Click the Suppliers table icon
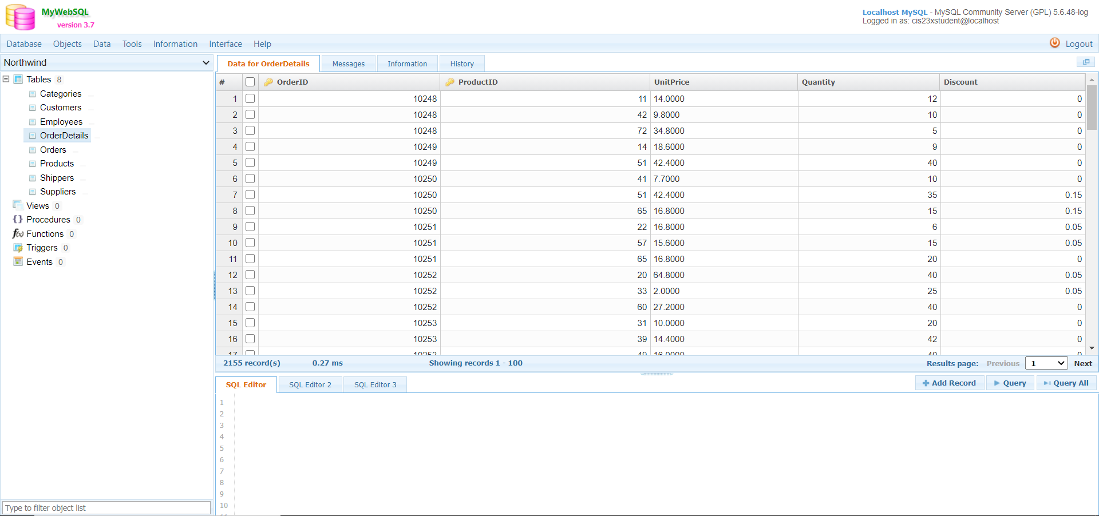This screenshot has height=516, width=1099. click(33, 192)
